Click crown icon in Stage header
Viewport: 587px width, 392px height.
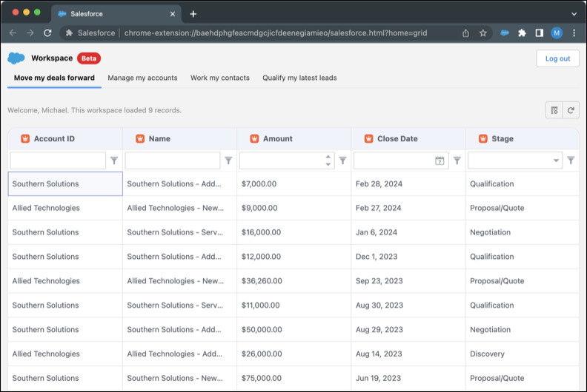pyautogui.click(x=483, y=138)
